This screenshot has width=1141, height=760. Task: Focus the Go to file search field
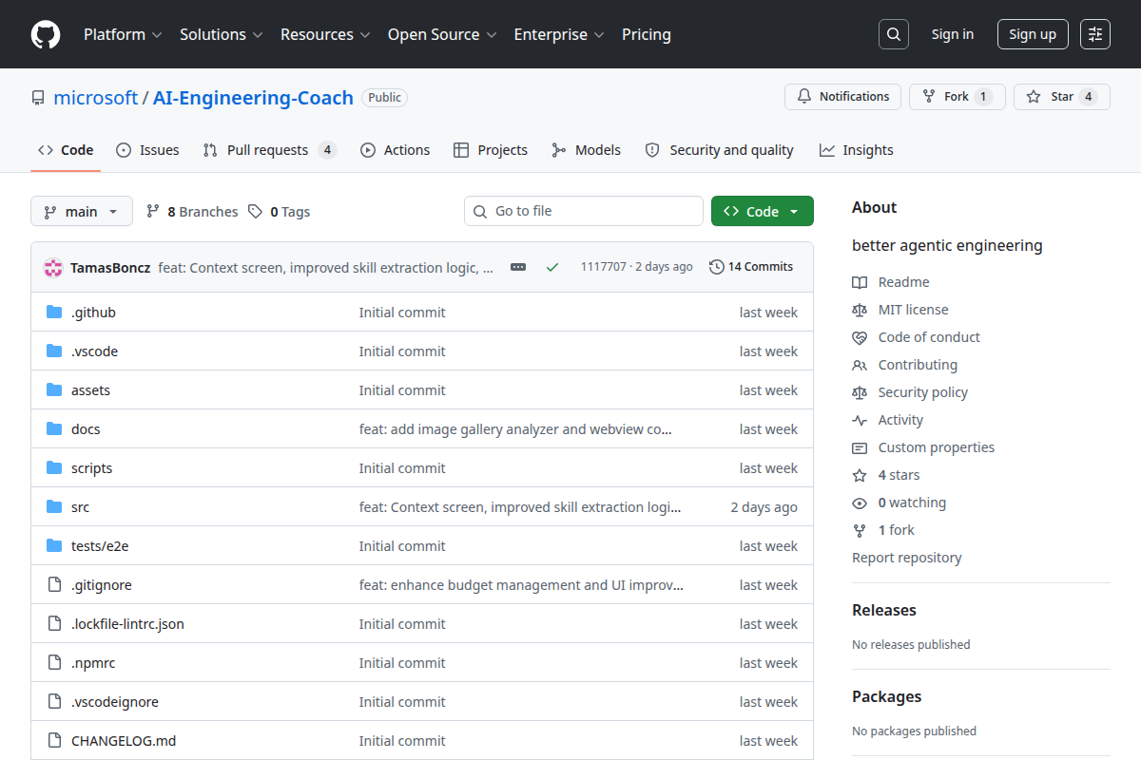(x=584, y=211)
